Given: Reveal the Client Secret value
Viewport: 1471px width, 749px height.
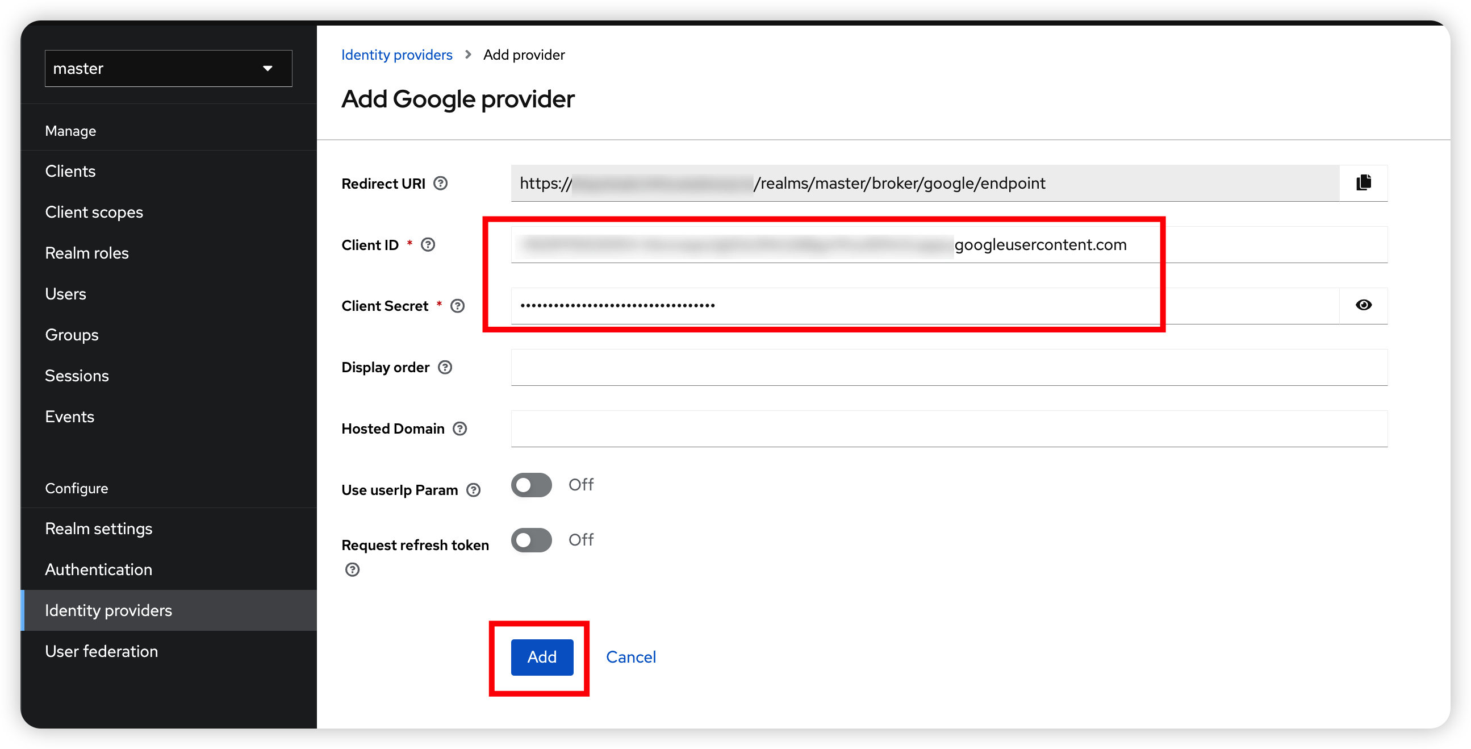Looking at the screenshot, I should pyautogui.click(x=1364, y=305).
